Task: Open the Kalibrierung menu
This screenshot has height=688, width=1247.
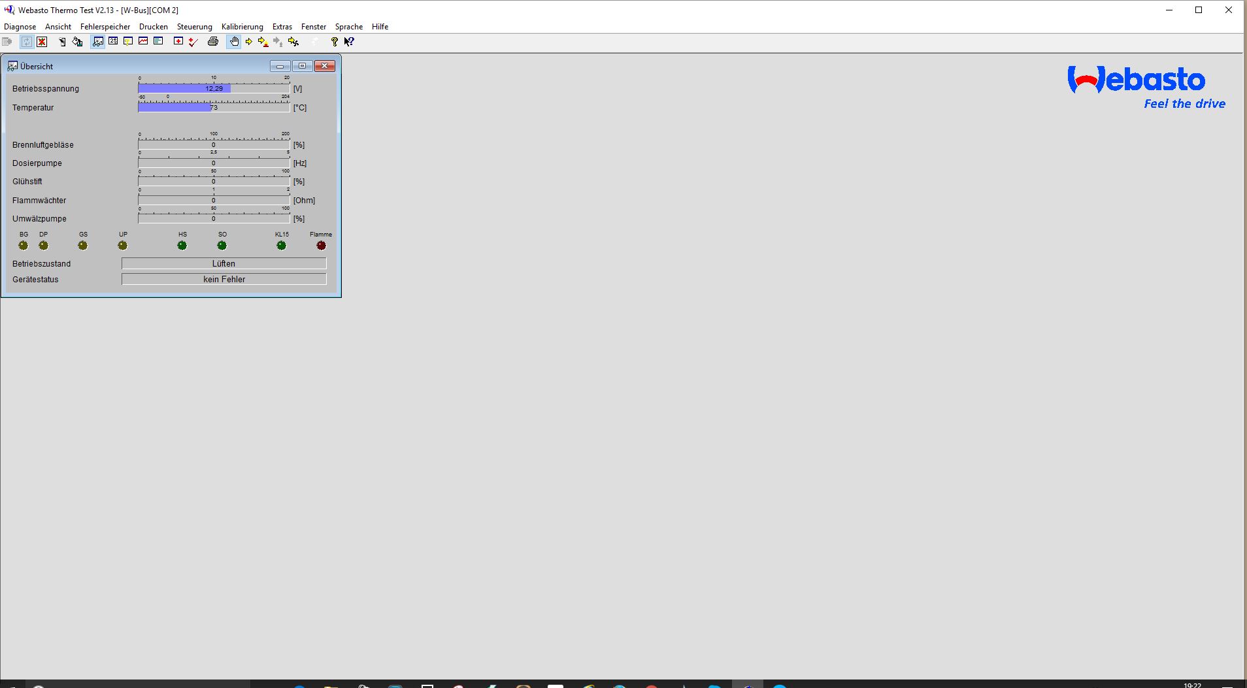Action: pos(242,27)
